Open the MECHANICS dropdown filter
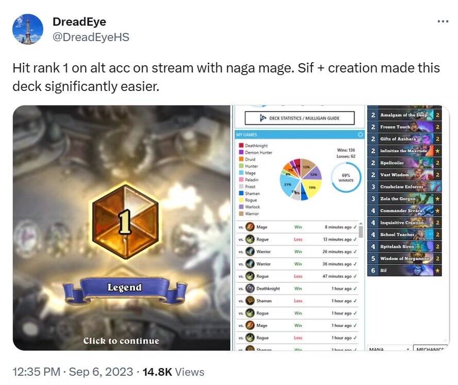The height and width of the screenshot is (385, 458). coord(430,349)
